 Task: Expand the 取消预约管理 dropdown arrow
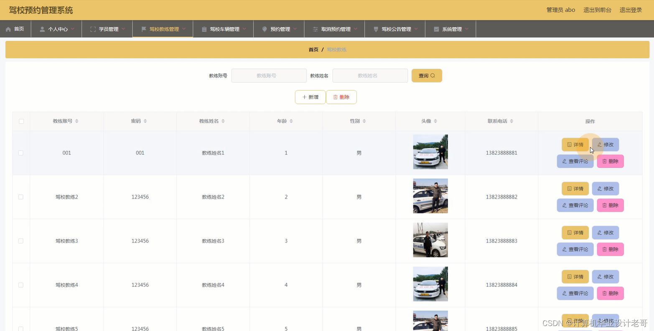coord(356,29)
